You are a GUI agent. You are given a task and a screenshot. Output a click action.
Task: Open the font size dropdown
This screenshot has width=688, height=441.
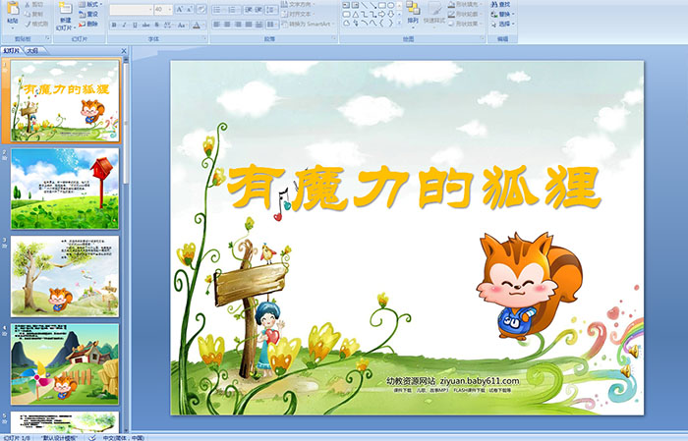(x=168, y=9)
